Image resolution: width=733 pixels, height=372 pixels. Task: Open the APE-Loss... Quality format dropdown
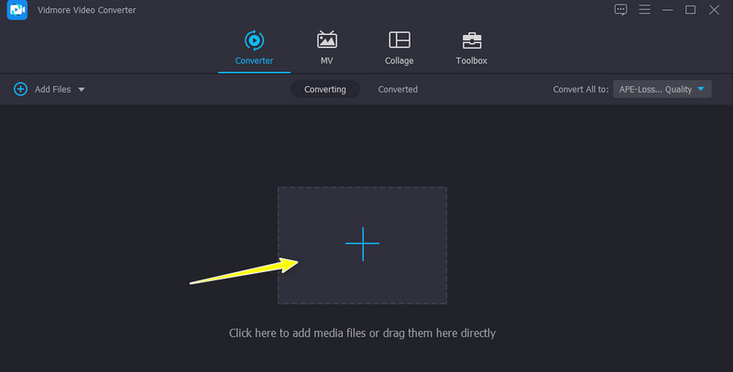pyautogui.click(x=656, y=89)
